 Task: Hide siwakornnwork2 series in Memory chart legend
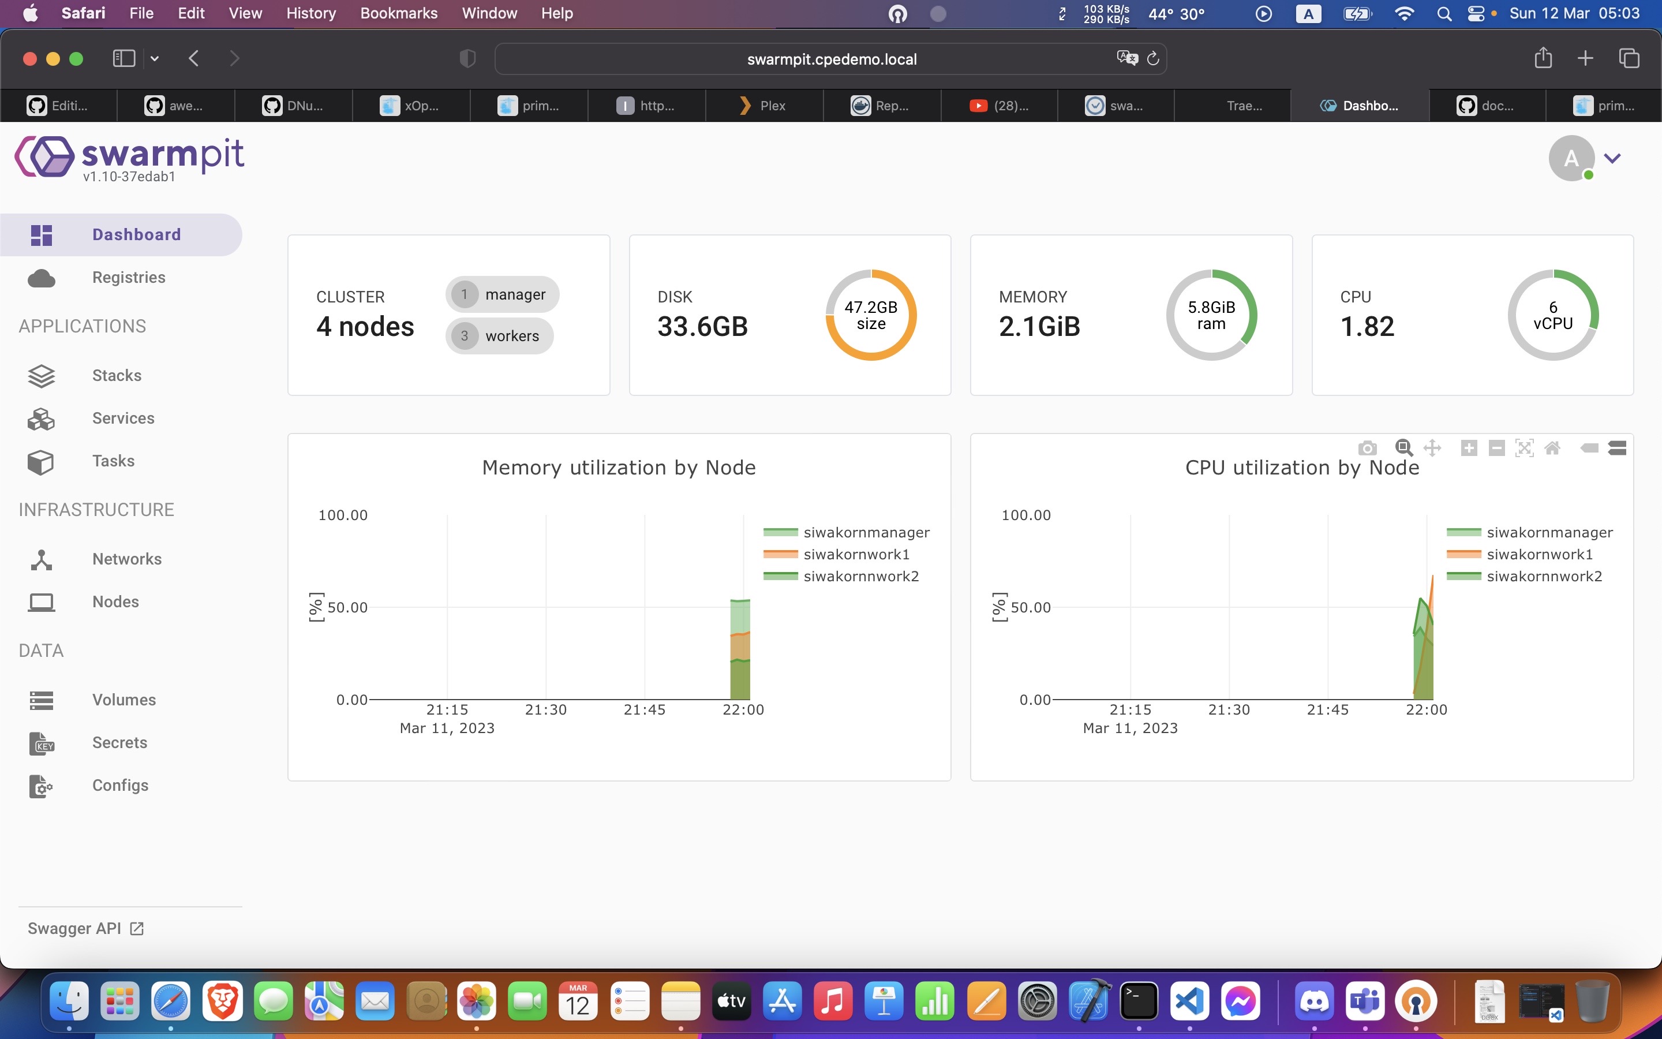click(x=860, y=576)
